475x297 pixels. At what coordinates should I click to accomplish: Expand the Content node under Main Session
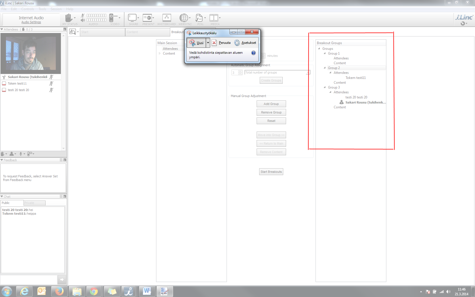pyautogui.click(x=160, y=53)
